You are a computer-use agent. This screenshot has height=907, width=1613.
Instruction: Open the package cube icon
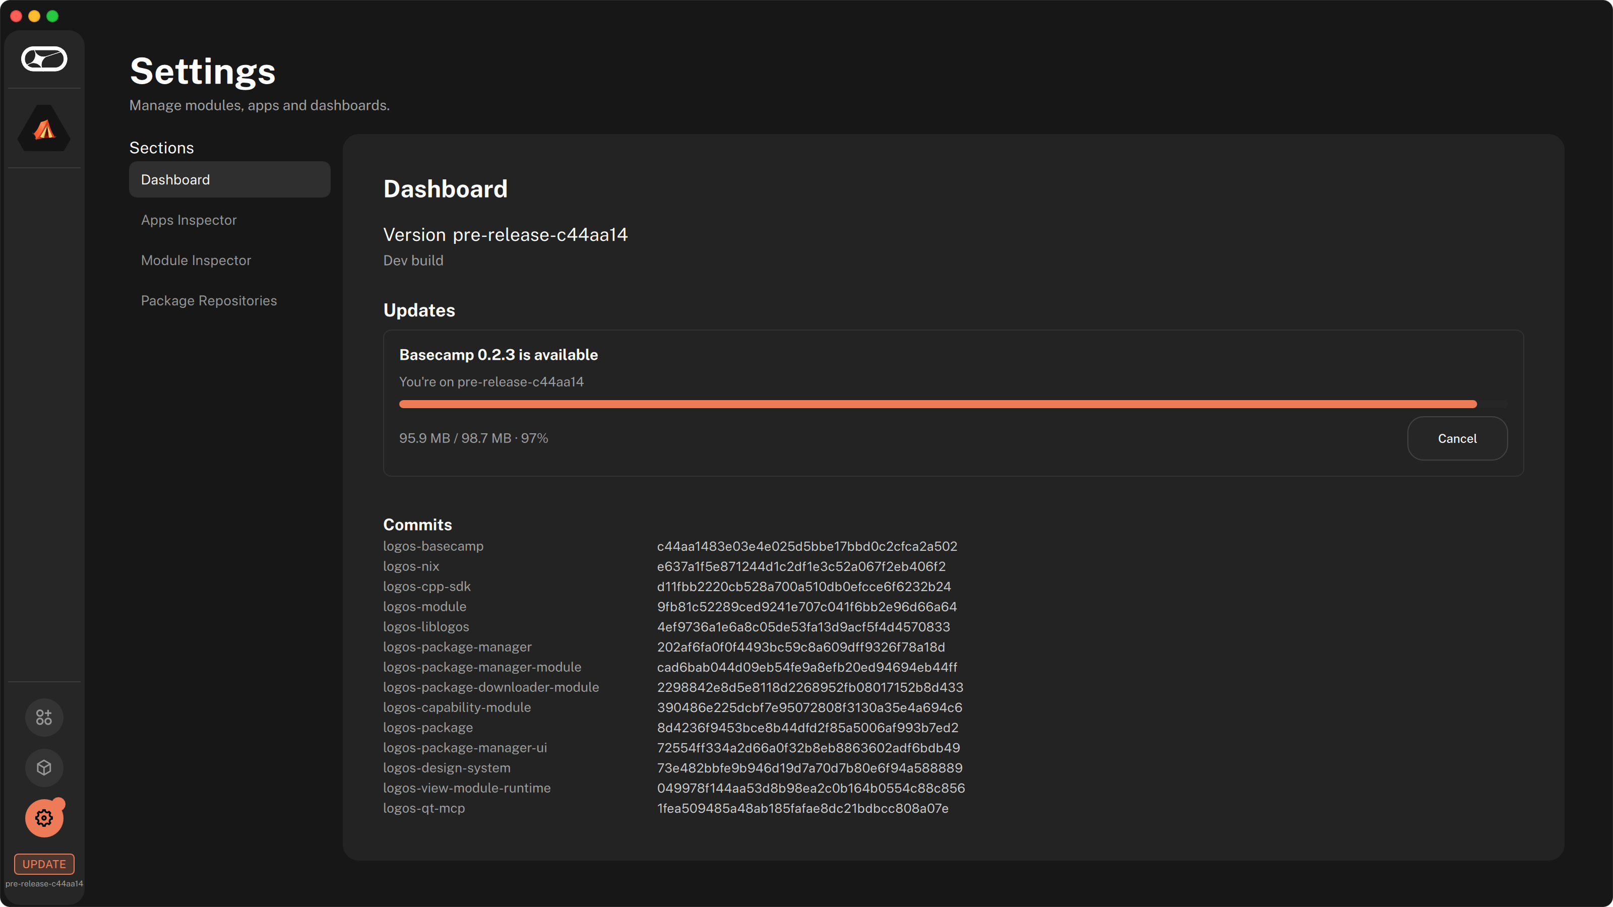coord(44,767)
